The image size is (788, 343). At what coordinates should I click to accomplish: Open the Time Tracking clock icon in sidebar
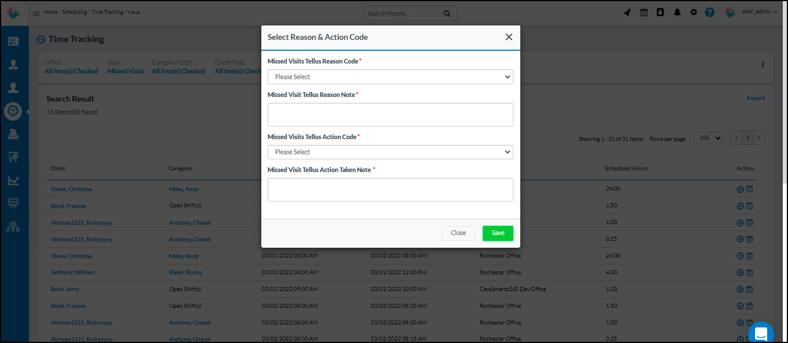point(13,111)
